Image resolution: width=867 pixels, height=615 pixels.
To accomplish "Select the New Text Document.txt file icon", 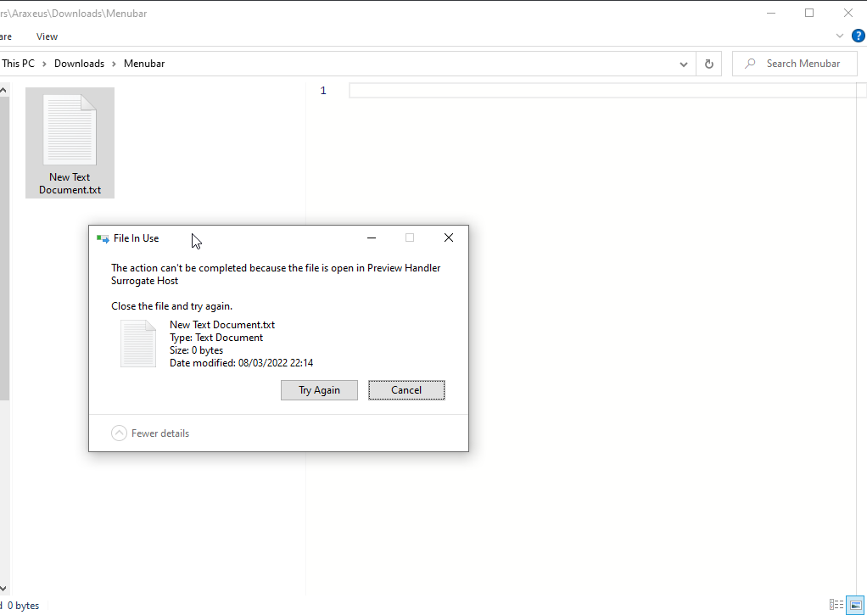I will (70, 131).
